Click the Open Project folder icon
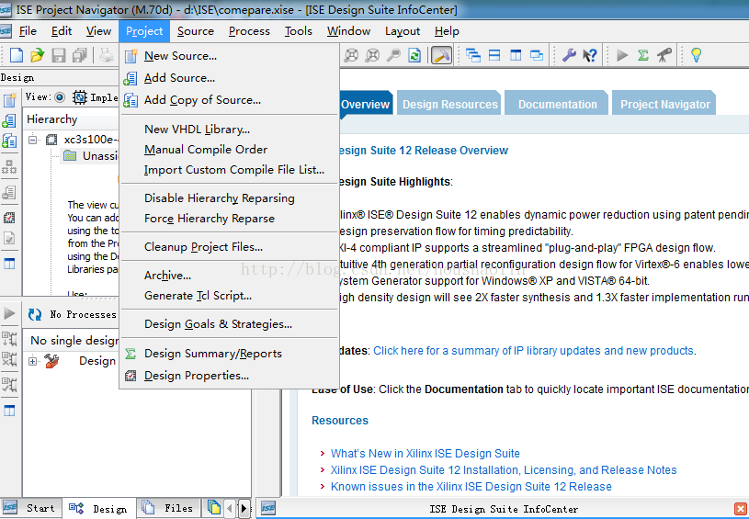The width and height of the screenshot is (749, 519). 38,55
